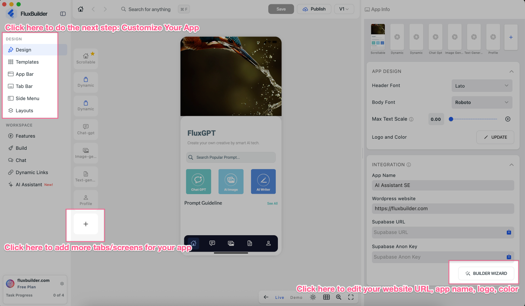Click the blue icon in Supabase Anon Key field
525x306 pixels.
[509, 257]
